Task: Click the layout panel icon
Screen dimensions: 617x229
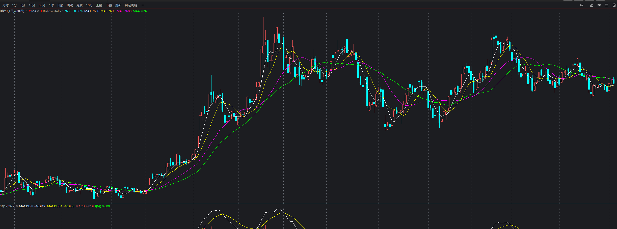Action: click(x=607, y=5)
